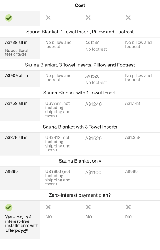Click the A$909 all in price
The height and width of the screenshot is (250, 160).
[x=17, y=76]
